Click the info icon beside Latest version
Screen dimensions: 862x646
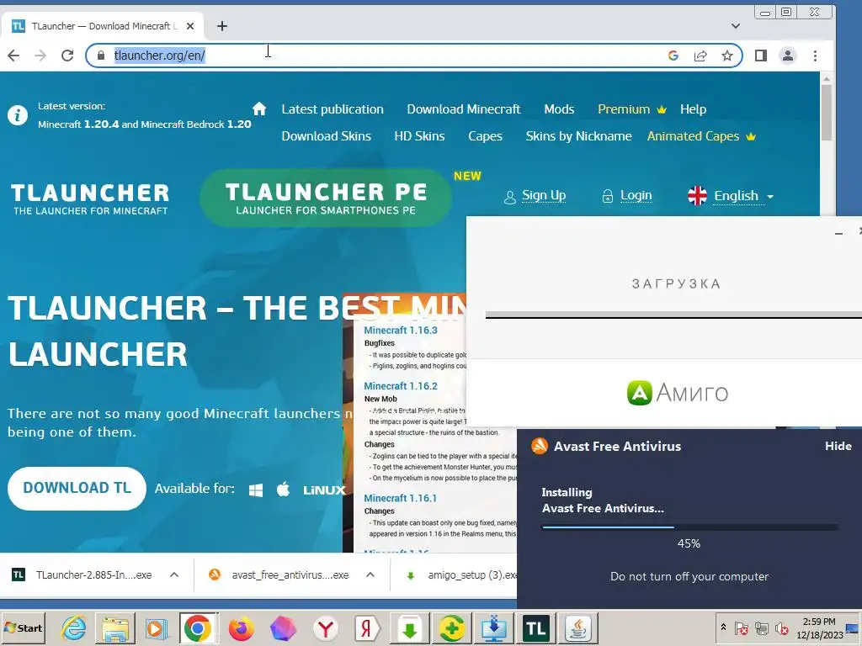(x=18, y=115)
